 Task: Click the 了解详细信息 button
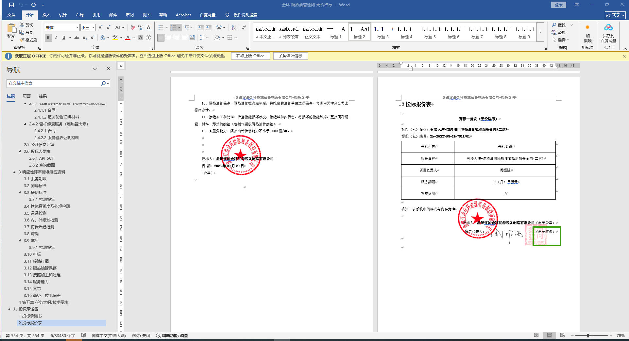click(x=290, y=56)
